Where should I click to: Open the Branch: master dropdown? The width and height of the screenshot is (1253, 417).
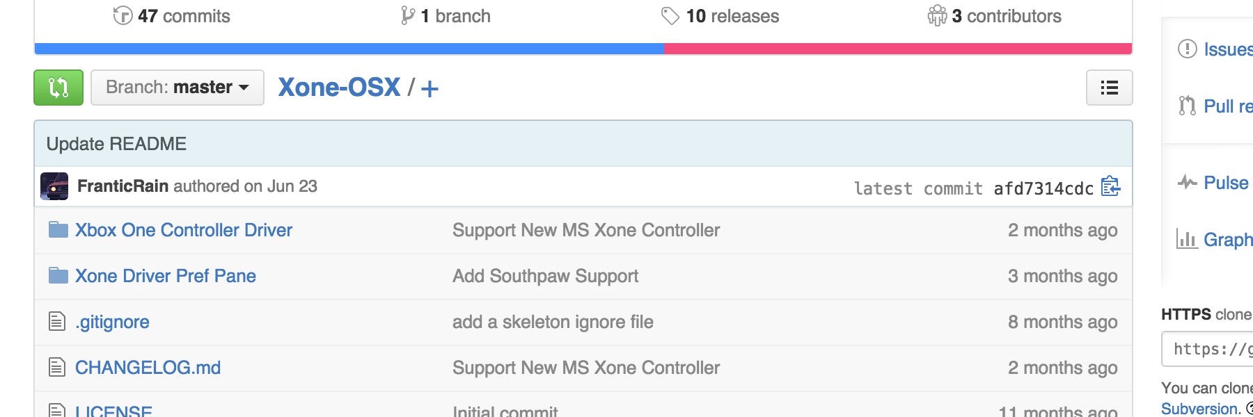point(178,88)
